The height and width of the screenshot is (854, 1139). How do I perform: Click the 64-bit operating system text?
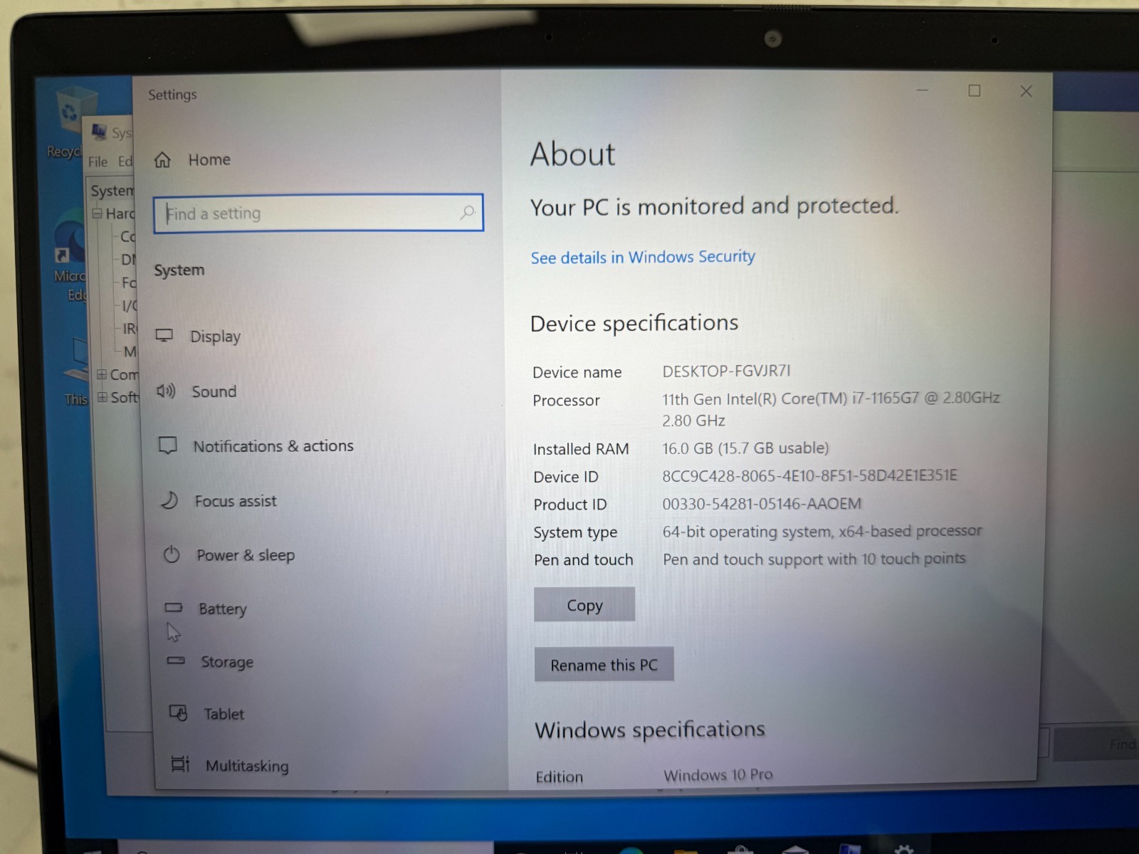tap(822, 531)
